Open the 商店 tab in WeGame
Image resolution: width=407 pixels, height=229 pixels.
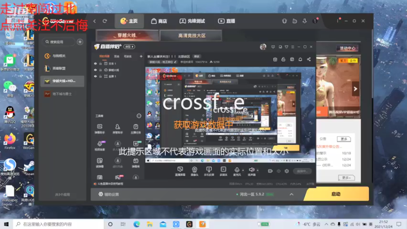click(159, 21)
